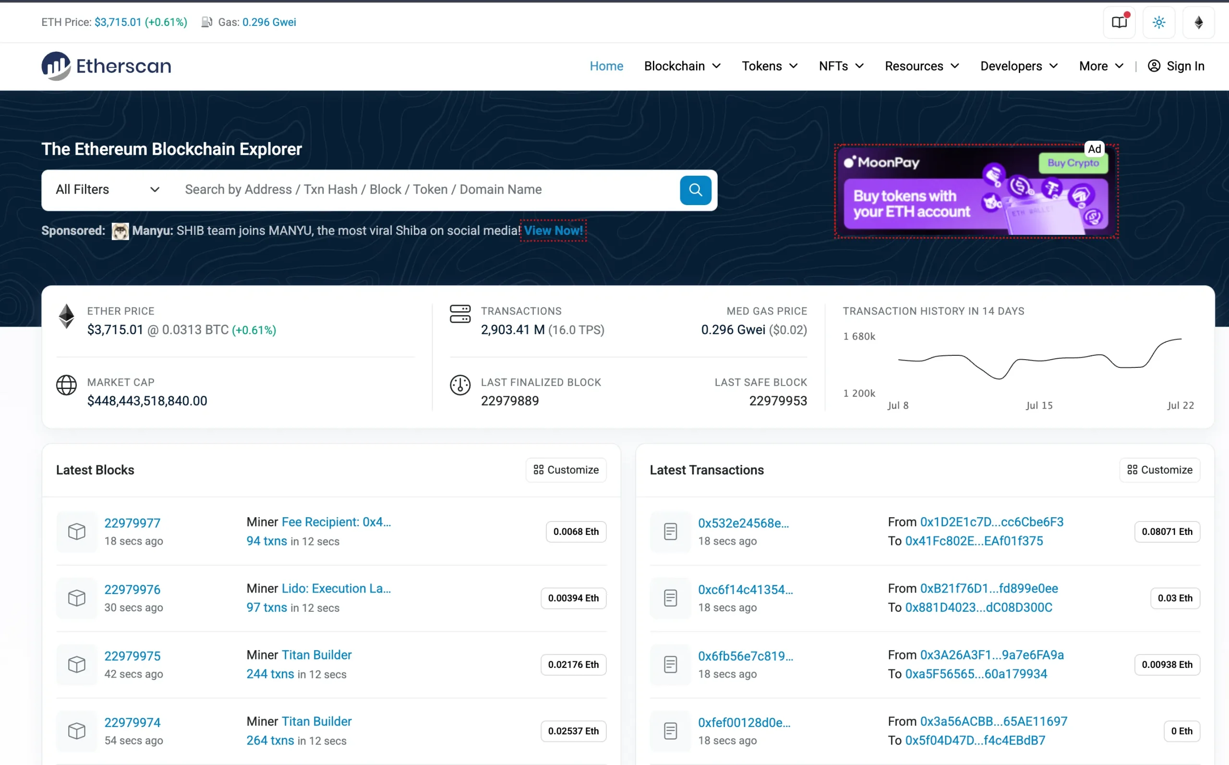Open To address 0x5f04D47D...f4c4EBdB7
Screen dimensions: 1229x765
(975, 740)
